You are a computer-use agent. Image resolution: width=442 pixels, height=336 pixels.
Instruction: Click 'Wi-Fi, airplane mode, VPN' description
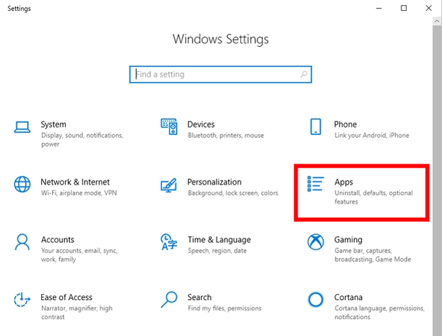pos(79,193)
